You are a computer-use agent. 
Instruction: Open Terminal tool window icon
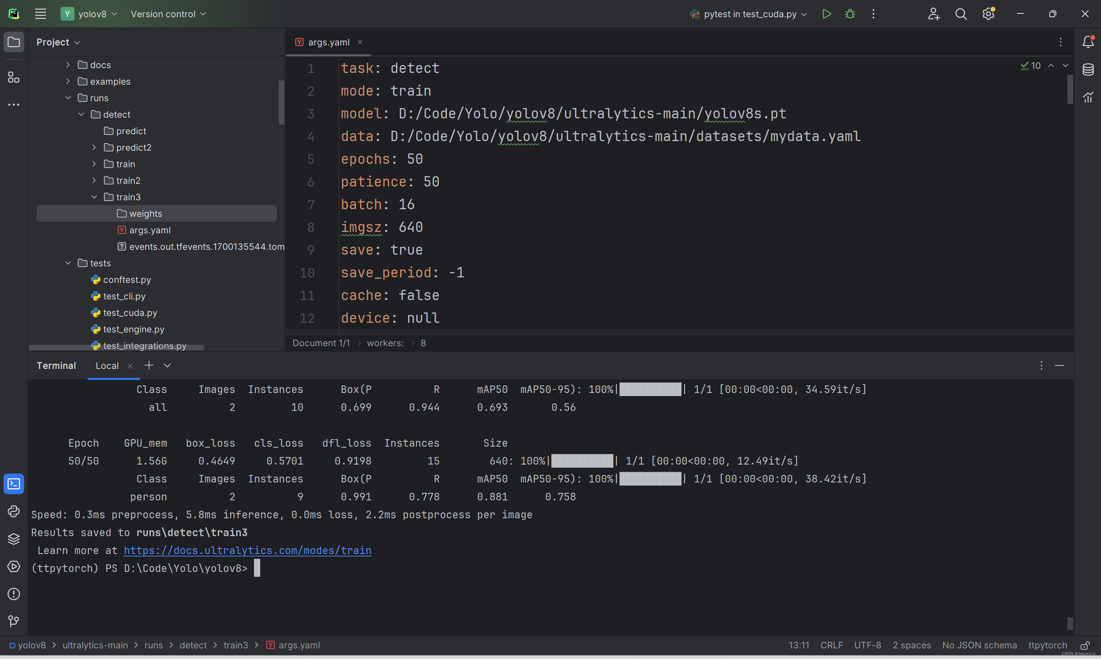coord(14,483)
